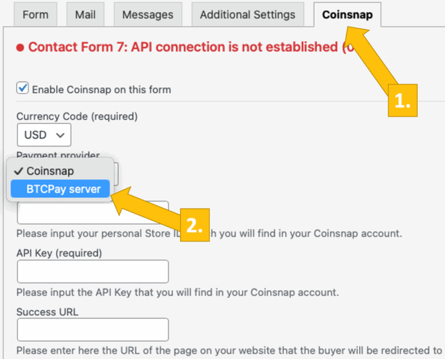This screenshot has width=445, height=359.
Task: Toggle the Enable Coinsnap on this form checkbox
Action: pos(23,89)
